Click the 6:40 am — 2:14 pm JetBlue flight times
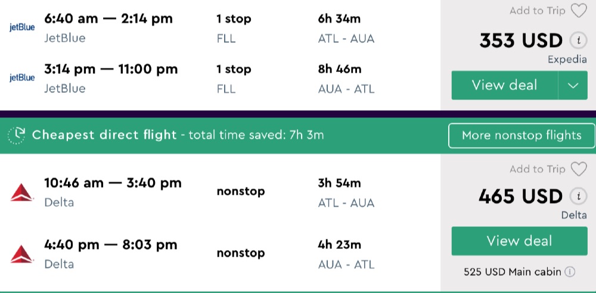Viewport: 596px width, 293px height. pyautogui.click(x=108, y=18)
